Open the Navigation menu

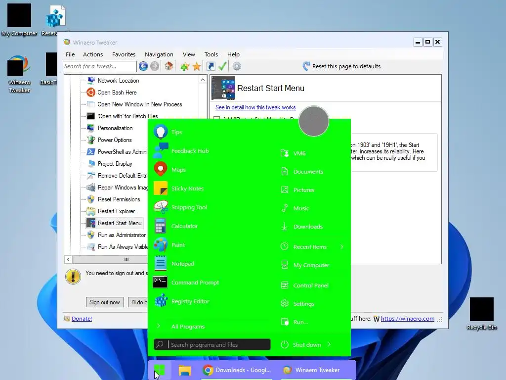point(159,54)
